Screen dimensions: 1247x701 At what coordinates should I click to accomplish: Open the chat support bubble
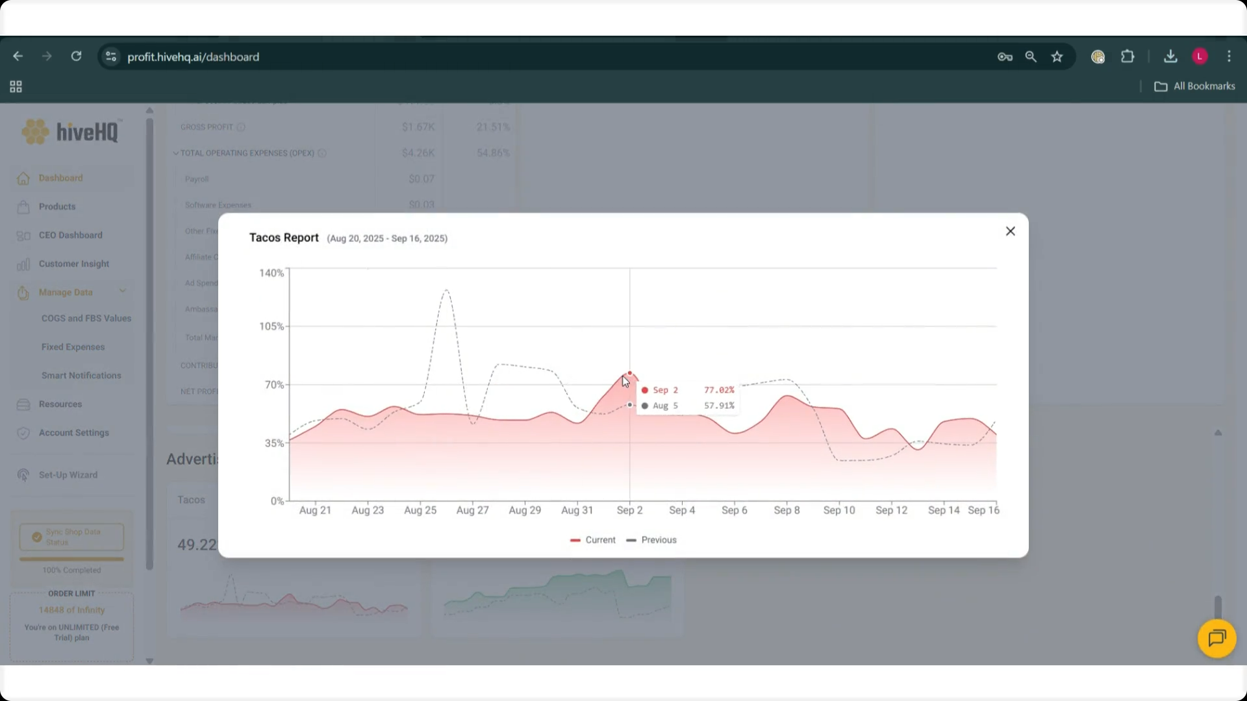click(x=1216, y=638)
